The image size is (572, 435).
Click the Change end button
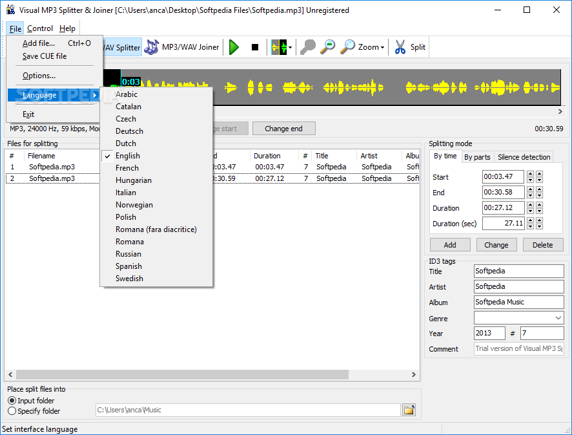click(284, 129)
